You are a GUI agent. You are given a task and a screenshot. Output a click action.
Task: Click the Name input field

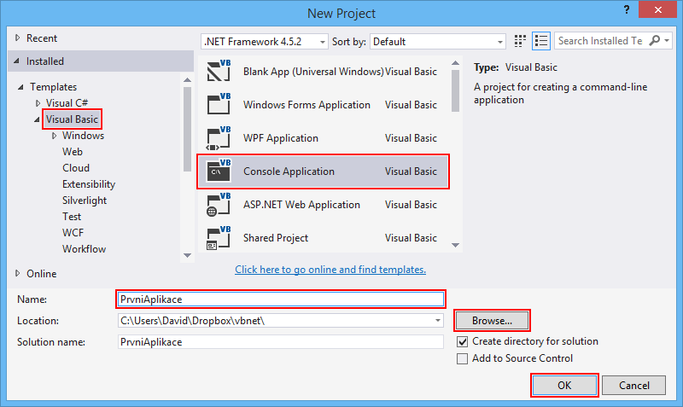click(x=281, y=299)
